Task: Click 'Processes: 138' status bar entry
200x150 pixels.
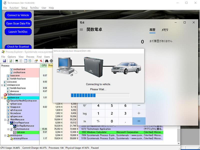Action: [x=56, y=148]
